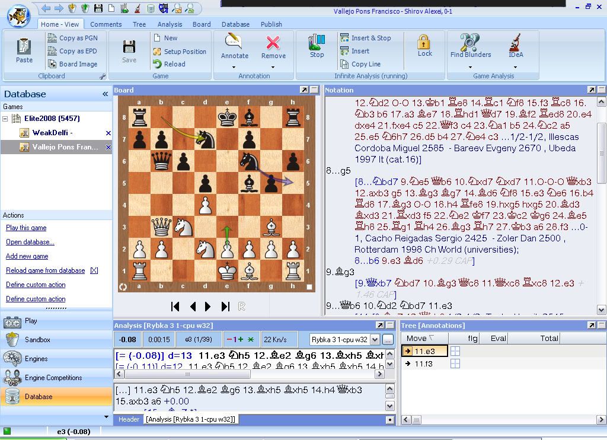The width and height of the screenshot is (607, 440).
Task: Click New in the Game ribbon group
Action: 166,38
